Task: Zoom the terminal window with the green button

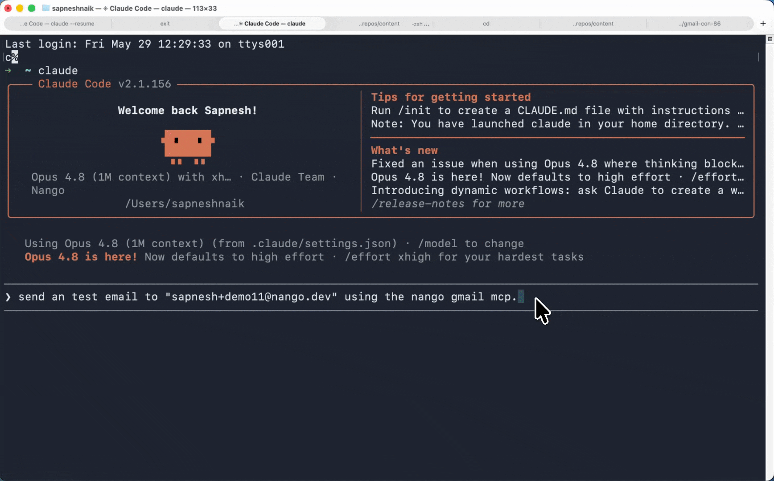Action: [x=31, y=8]
